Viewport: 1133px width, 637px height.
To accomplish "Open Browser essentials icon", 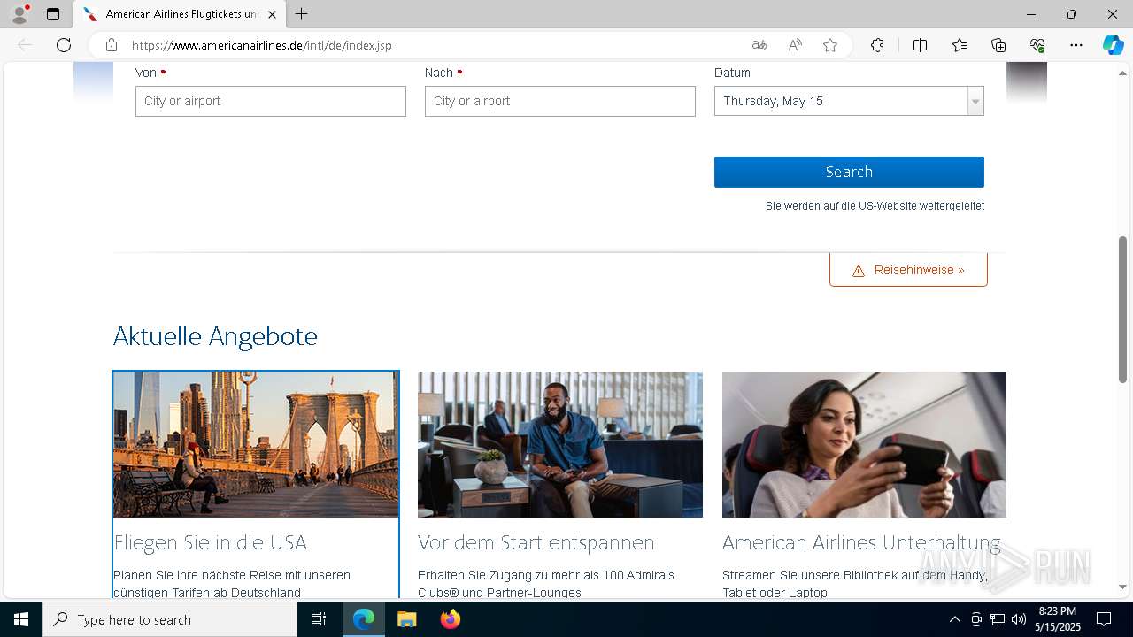I will (x=1037, y=45).
